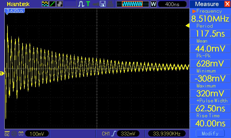Select the Mean measurement item
231x138 pixels.
point(202,41)
